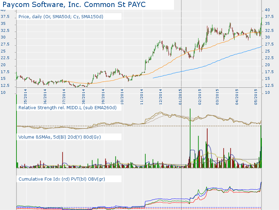Click the 04/2015 date axis label

pos(237,97)
